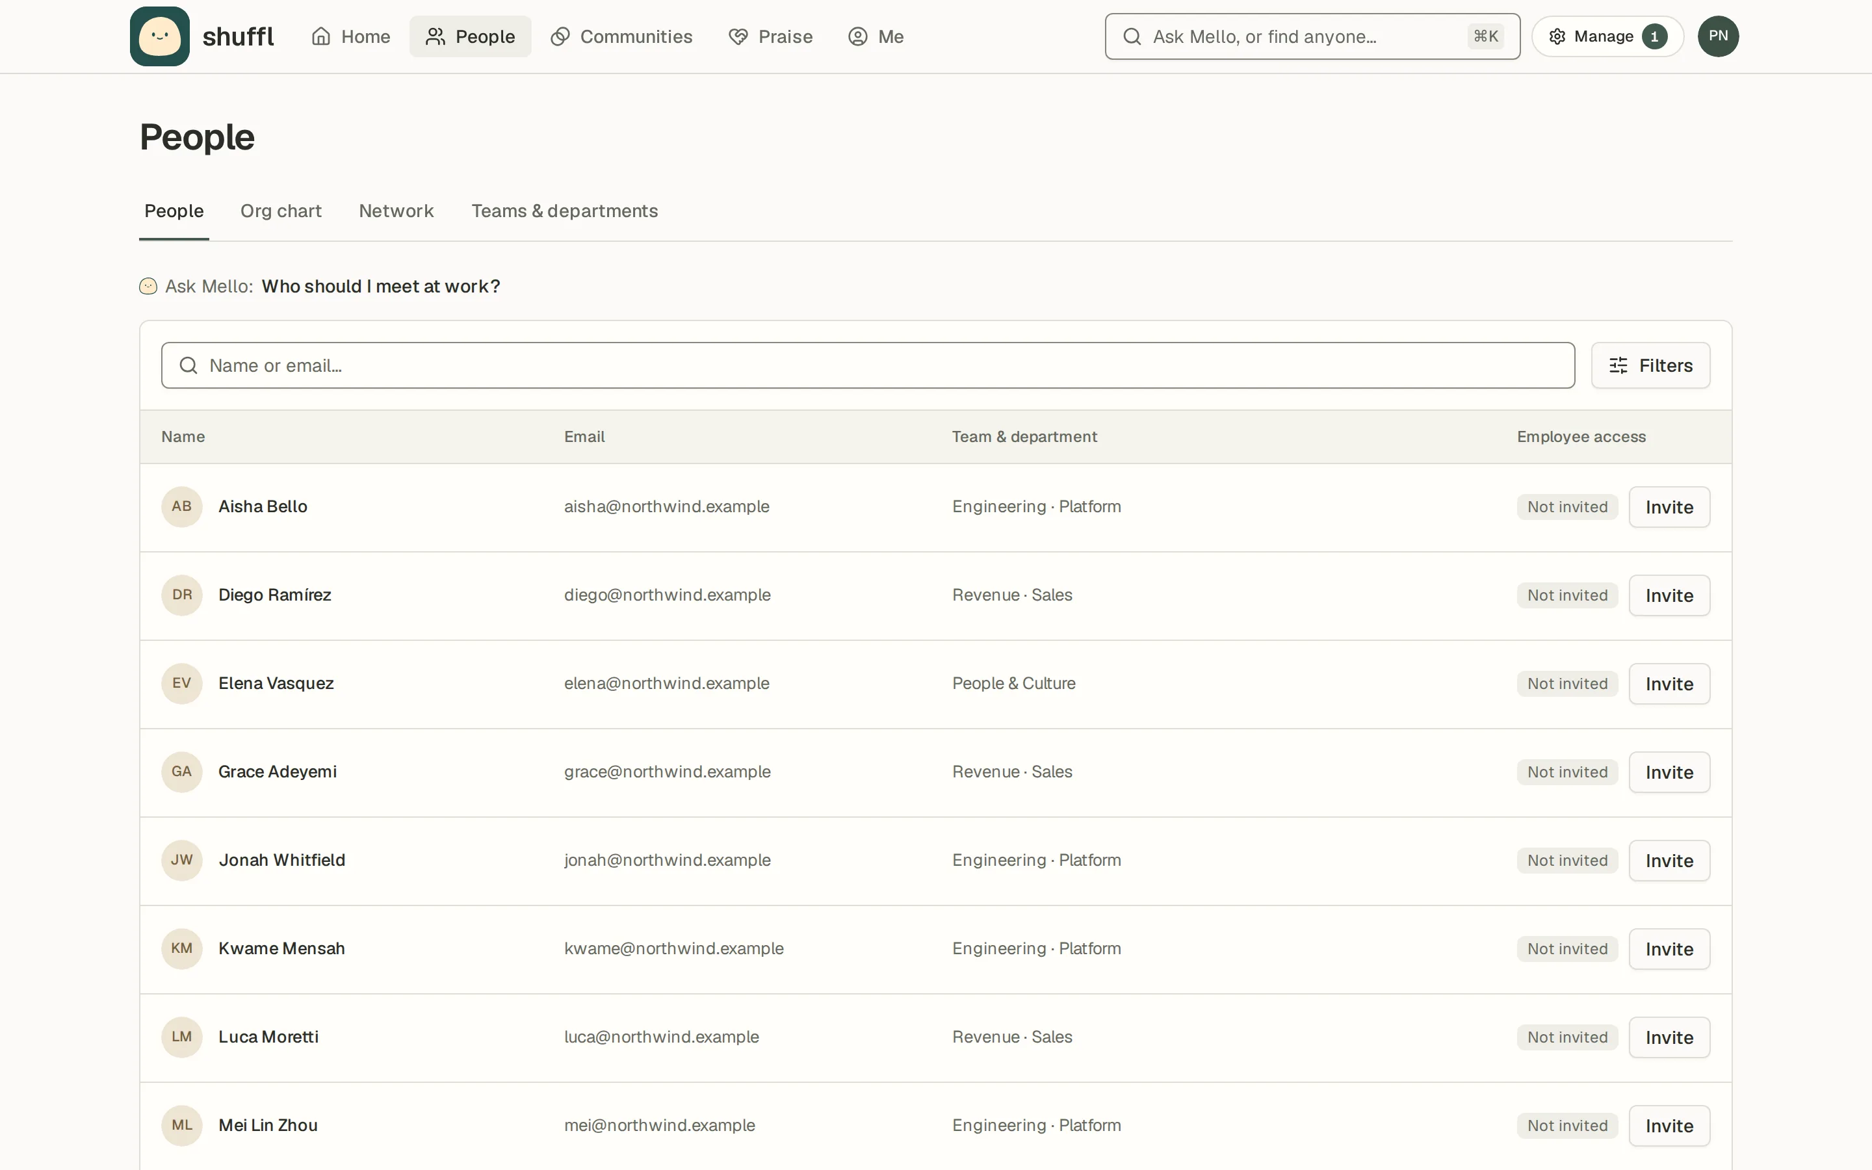This screenshot has width=1872, height=1170.
Task: Click the 'Employee access' column header
Action: 1581,436
